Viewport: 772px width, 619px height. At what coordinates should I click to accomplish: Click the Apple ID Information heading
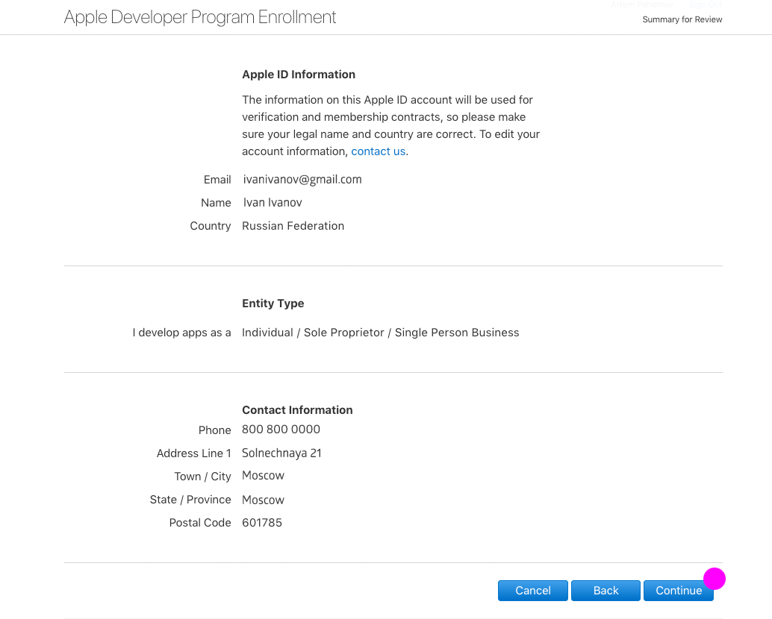299,75
